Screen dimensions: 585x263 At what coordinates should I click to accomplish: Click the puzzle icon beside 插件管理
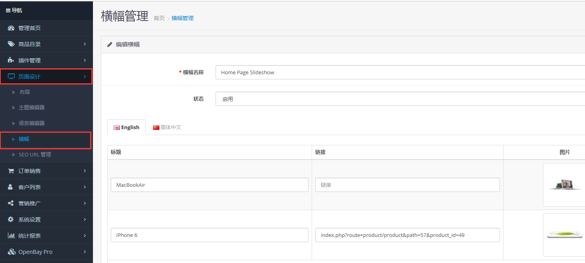point(11,60)
